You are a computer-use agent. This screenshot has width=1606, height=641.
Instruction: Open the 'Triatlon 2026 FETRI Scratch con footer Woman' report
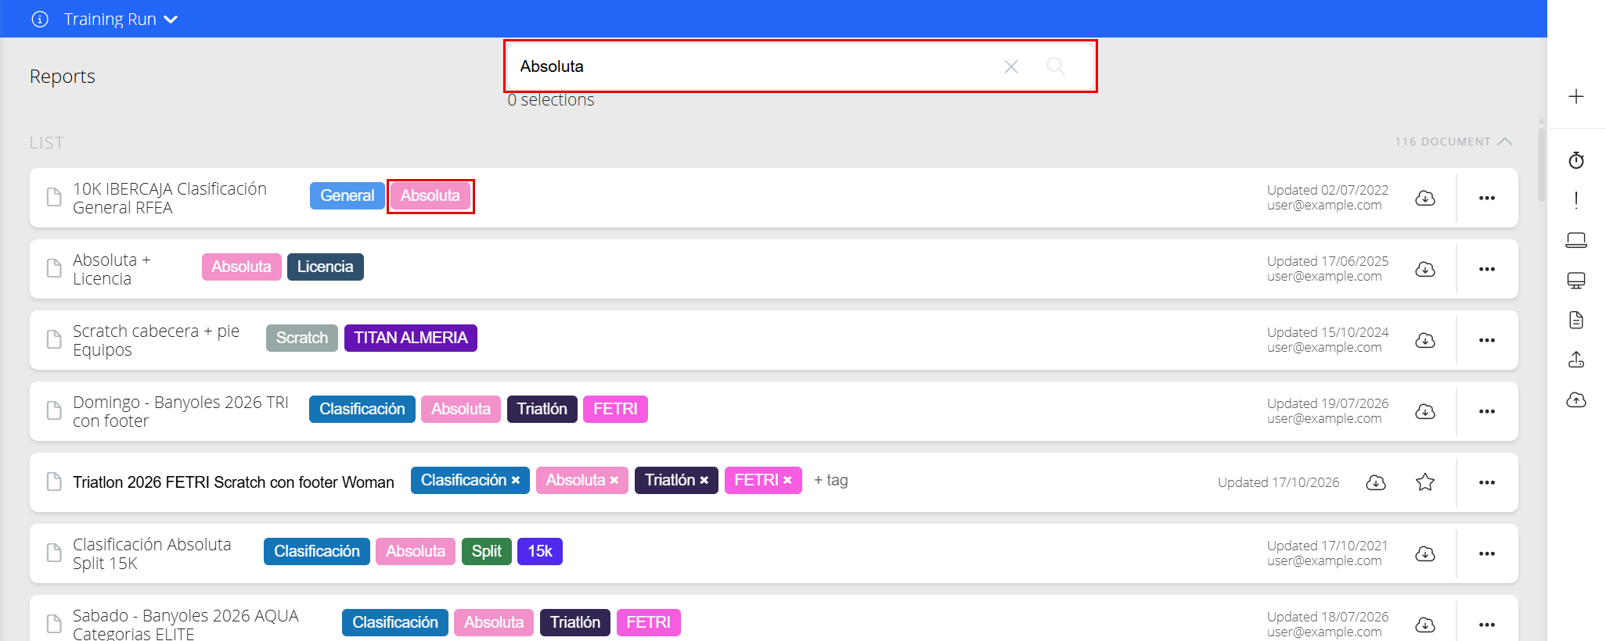pyautogui.click(x=233, y=482)
